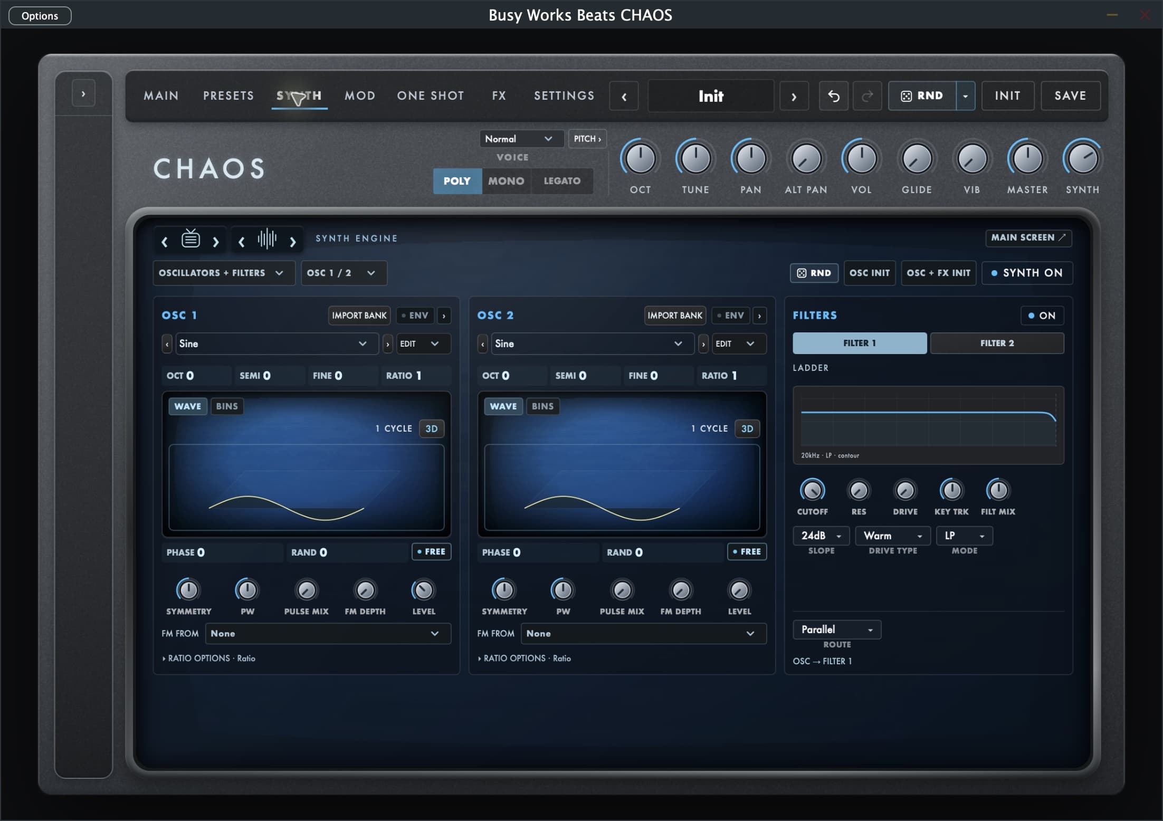This screenshot has height=821, width=1163.
Task: Click the undo arrow icon
Action: click(x=834, y=96)
